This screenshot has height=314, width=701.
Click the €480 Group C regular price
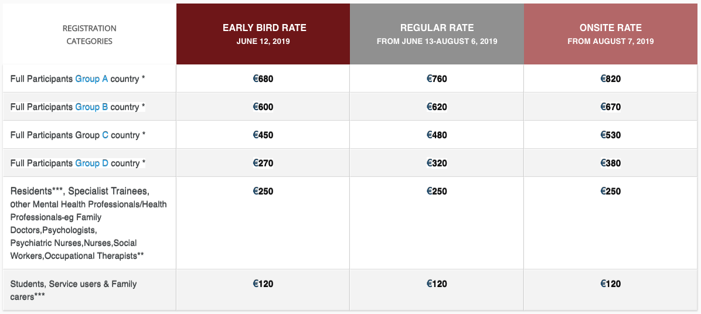pos(437,135)
